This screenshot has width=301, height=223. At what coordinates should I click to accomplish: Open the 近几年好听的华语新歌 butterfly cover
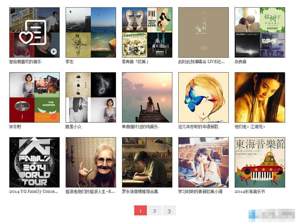(x=204, y=97)
